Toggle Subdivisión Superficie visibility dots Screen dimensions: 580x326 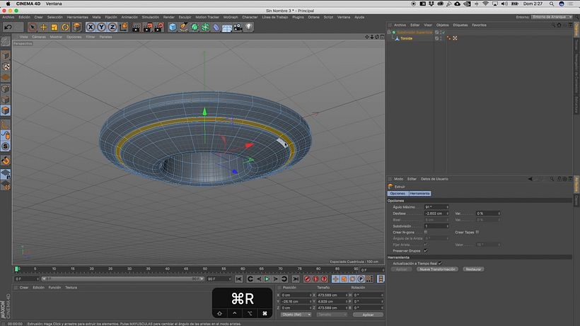441,32
